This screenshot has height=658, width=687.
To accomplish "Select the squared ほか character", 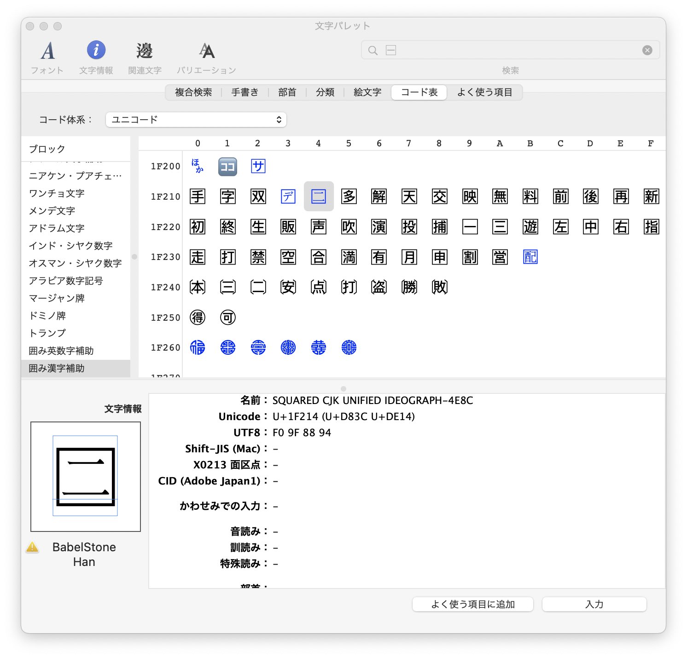I will click(198, 166).
